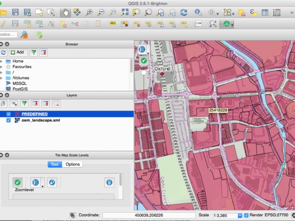Toggle visibility of PREDEFINED layer
Viewport: 295px width, 221px height.
click(8, 114)
